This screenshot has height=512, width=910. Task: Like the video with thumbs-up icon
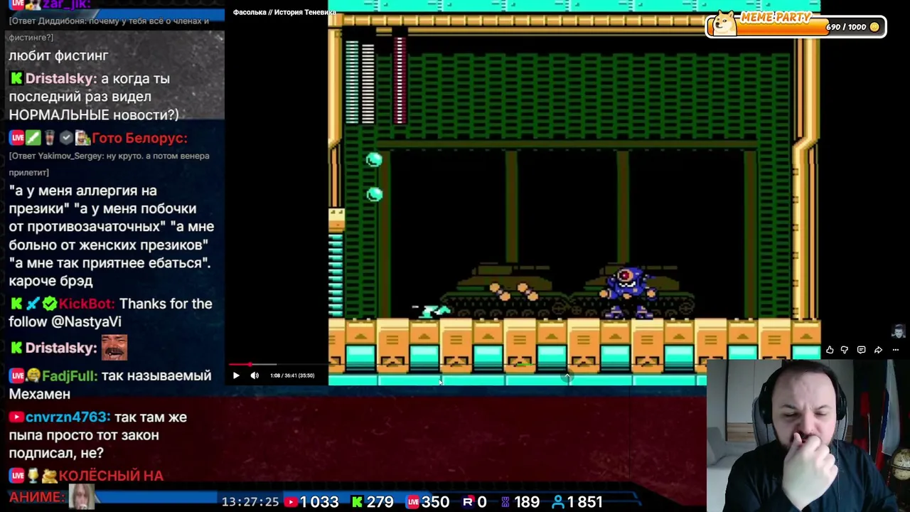[830, 350]
